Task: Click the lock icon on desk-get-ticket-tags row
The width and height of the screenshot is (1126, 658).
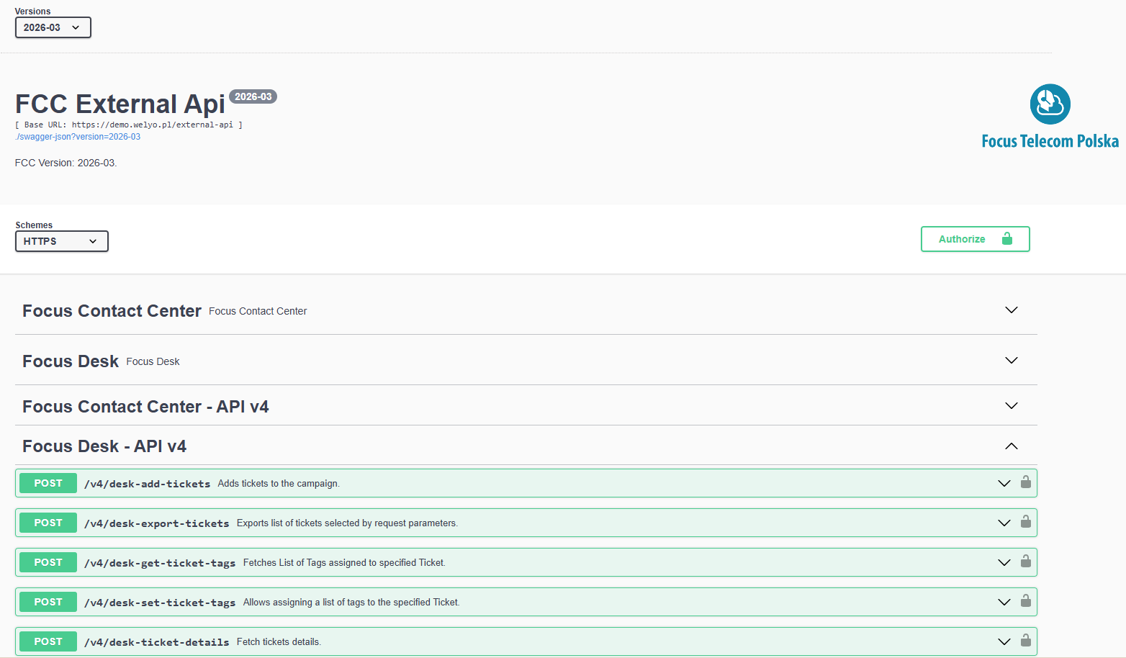Action: pyautogui.click(x=1026, y=561)
